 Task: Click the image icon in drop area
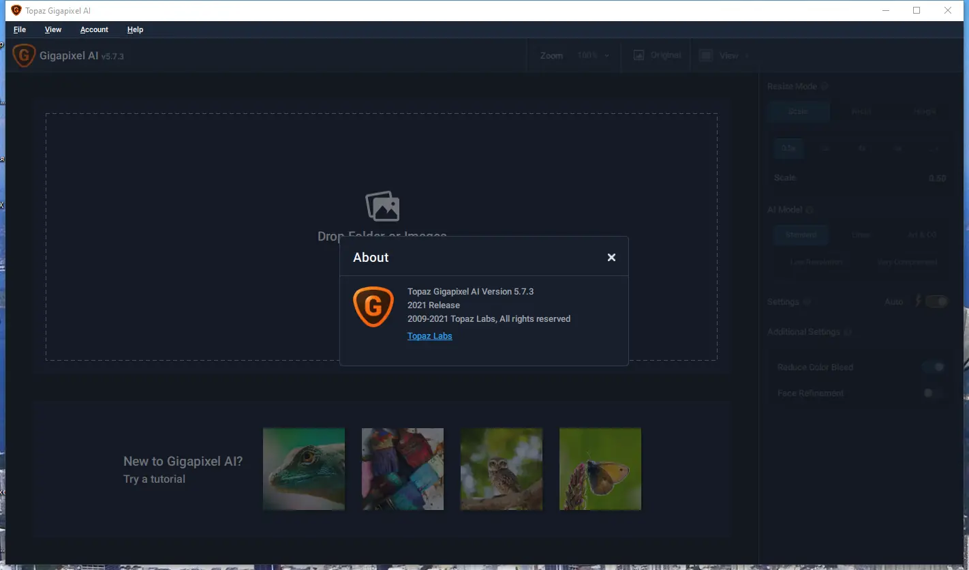[382, 206]
